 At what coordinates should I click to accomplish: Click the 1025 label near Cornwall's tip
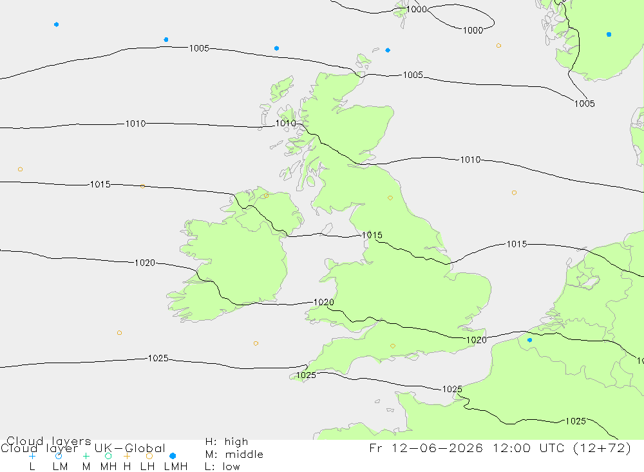[306, 375]
